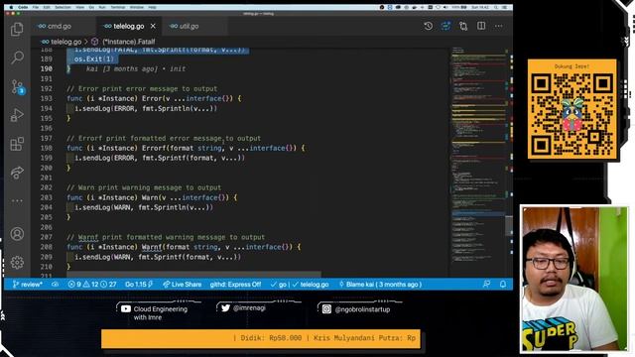The image size is (635, 357).
Task: Toggle githd: Express Off status item
Action: tap(235, 285)
